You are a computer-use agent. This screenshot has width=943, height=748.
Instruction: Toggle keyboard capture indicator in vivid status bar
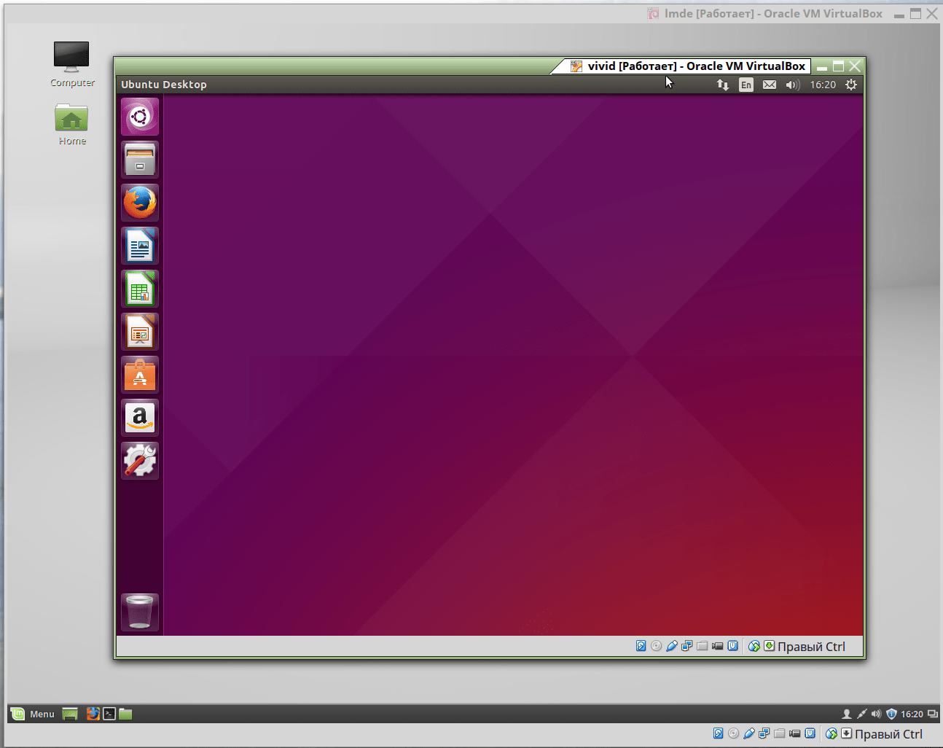(770, 646)
